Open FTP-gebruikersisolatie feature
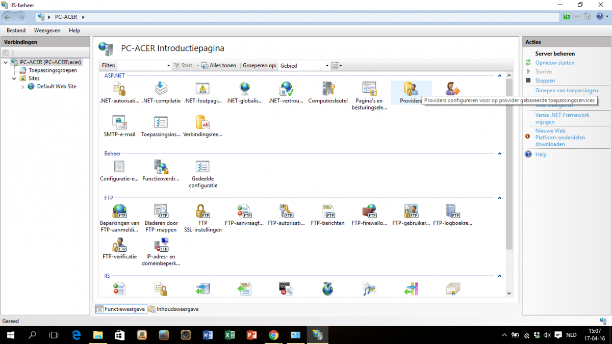 411,215
